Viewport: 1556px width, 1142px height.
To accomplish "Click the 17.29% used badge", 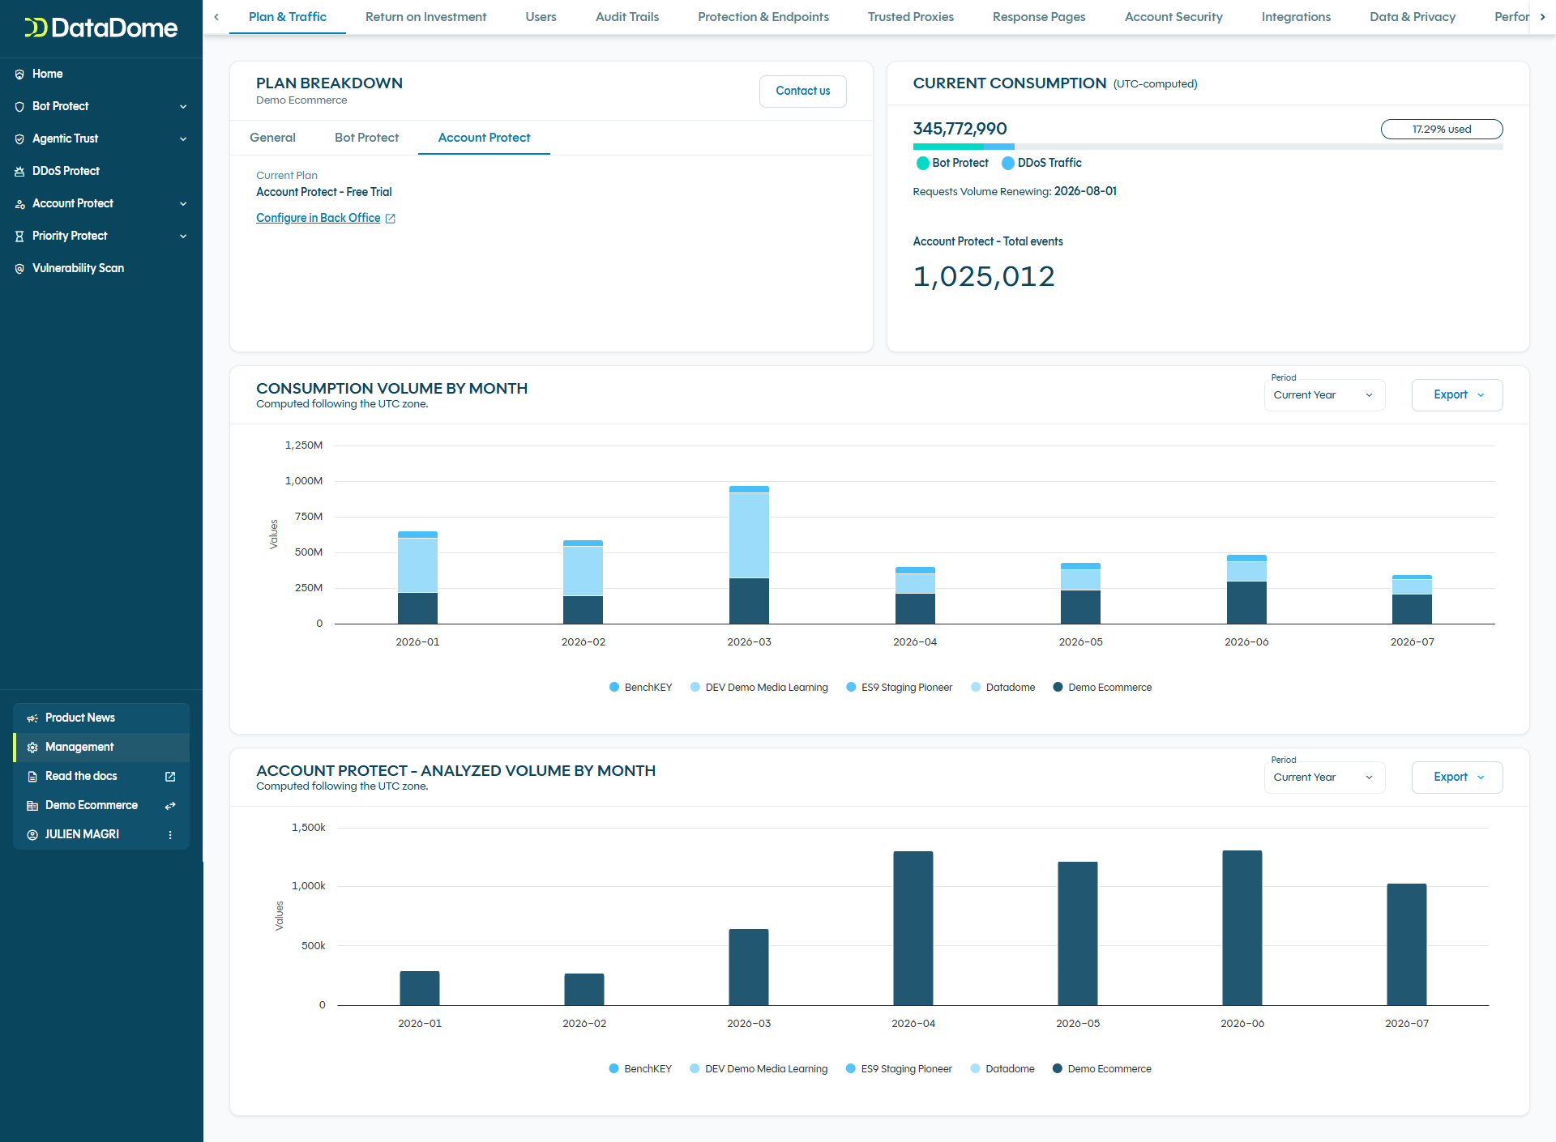I will point(1442,129).
